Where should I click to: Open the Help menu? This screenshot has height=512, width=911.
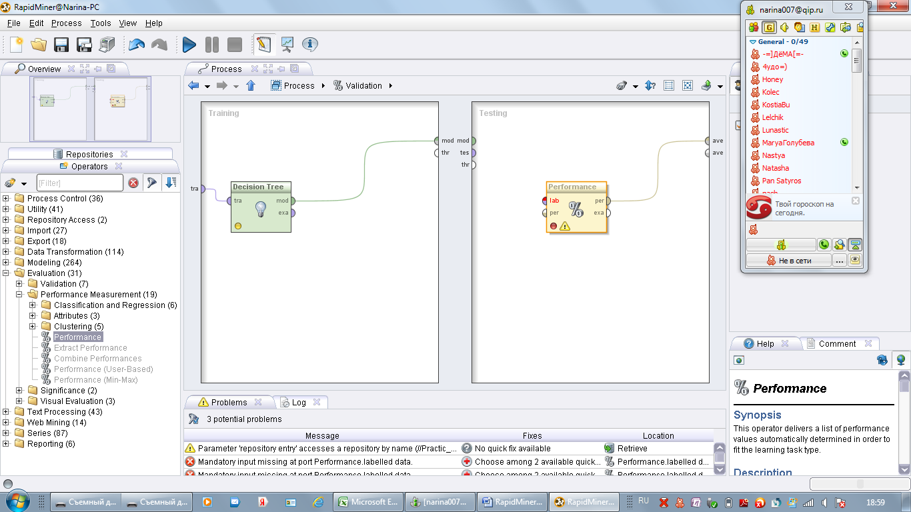[x=154, y=23]
